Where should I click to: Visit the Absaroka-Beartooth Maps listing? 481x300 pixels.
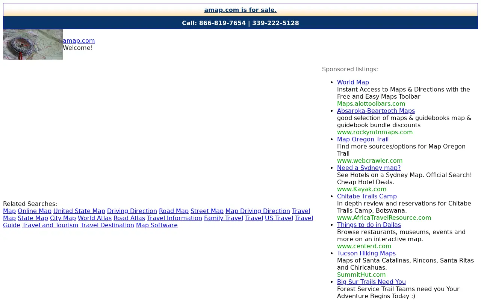click(376, 111)
